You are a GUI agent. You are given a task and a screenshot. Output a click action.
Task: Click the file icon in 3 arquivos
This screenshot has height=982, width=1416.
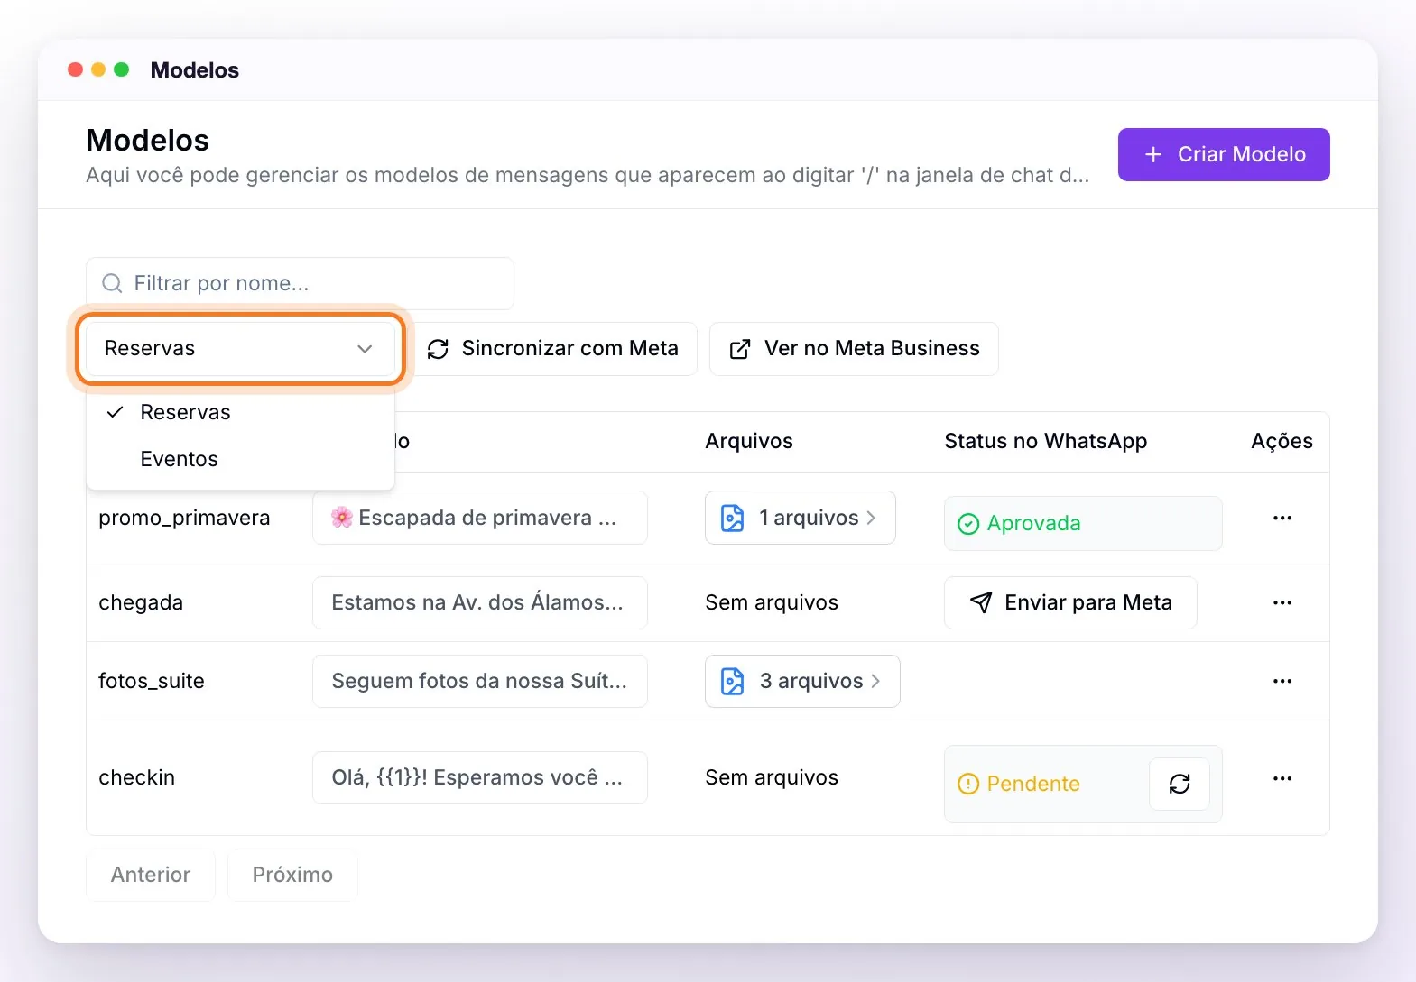[x=732, y=681]
